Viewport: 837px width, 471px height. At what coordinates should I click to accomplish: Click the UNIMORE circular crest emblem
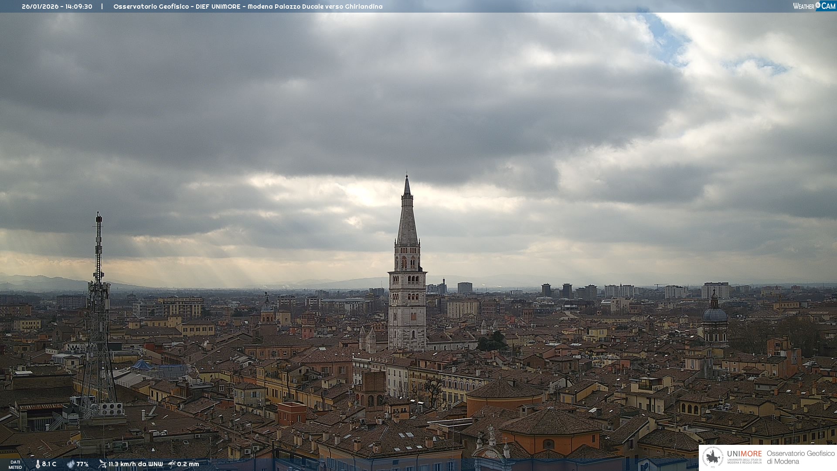pos(713,457)
